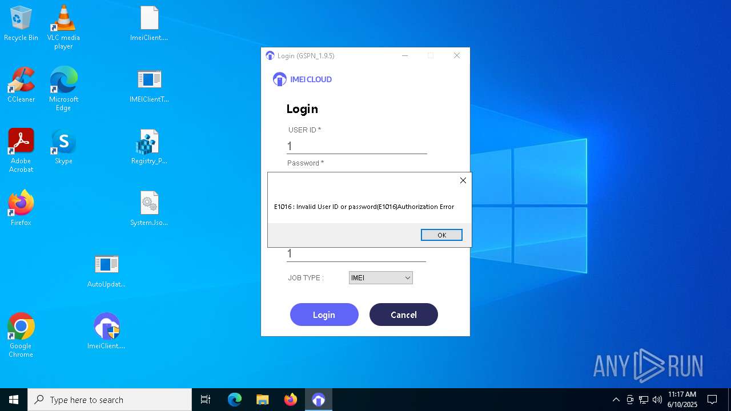Open the Recycle Bin desktop icon
The height and width of the screenshot is (411, 731).
(x=21, y=24)
